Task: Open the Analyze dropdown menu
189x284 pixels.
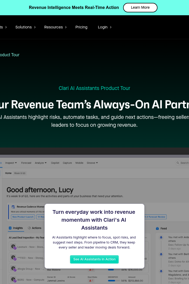Action: click(41, 163)
